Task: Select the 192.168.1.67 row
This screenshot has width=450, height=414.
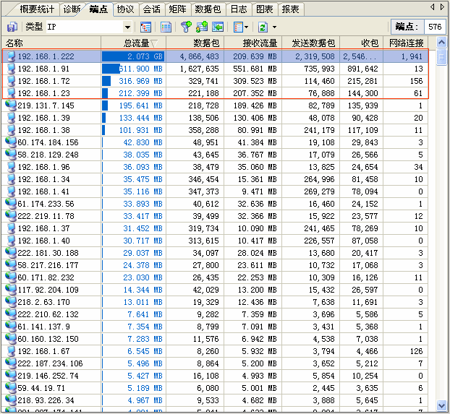Action: 45,350
